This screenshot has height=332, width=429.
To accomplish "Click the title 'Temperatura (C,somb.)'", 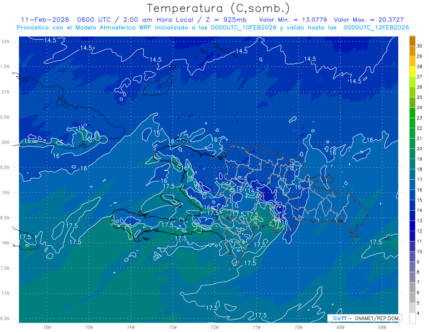I will point(218,8).
